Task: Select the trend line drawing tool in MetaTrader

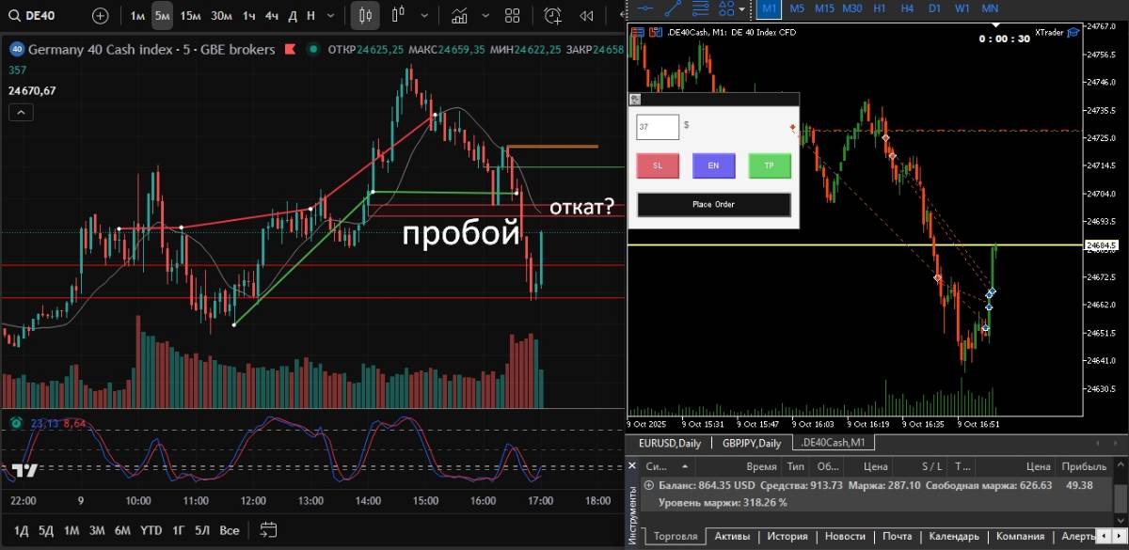Action: tap(673, 8)
